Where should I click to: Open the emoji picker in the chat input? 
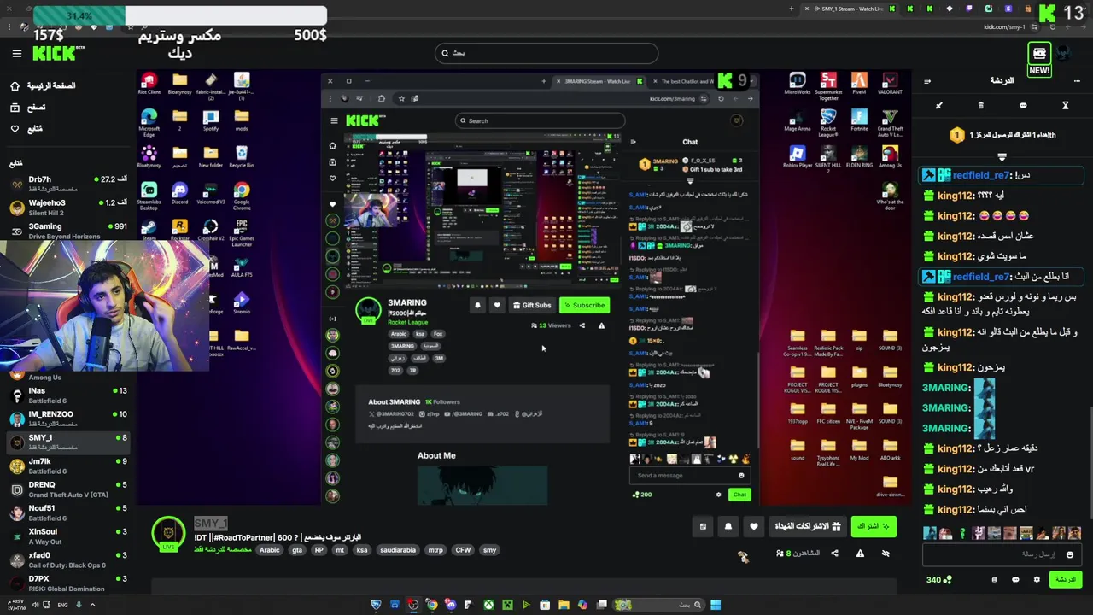[1069, 554]
